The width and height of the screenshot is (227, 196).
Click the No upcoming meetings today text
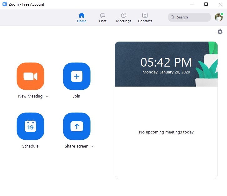coord(166,132)
